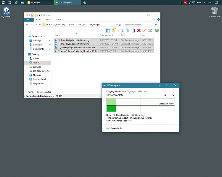Click the Copy icon in the toolbar
222x177 pixels.
point(128,30)
